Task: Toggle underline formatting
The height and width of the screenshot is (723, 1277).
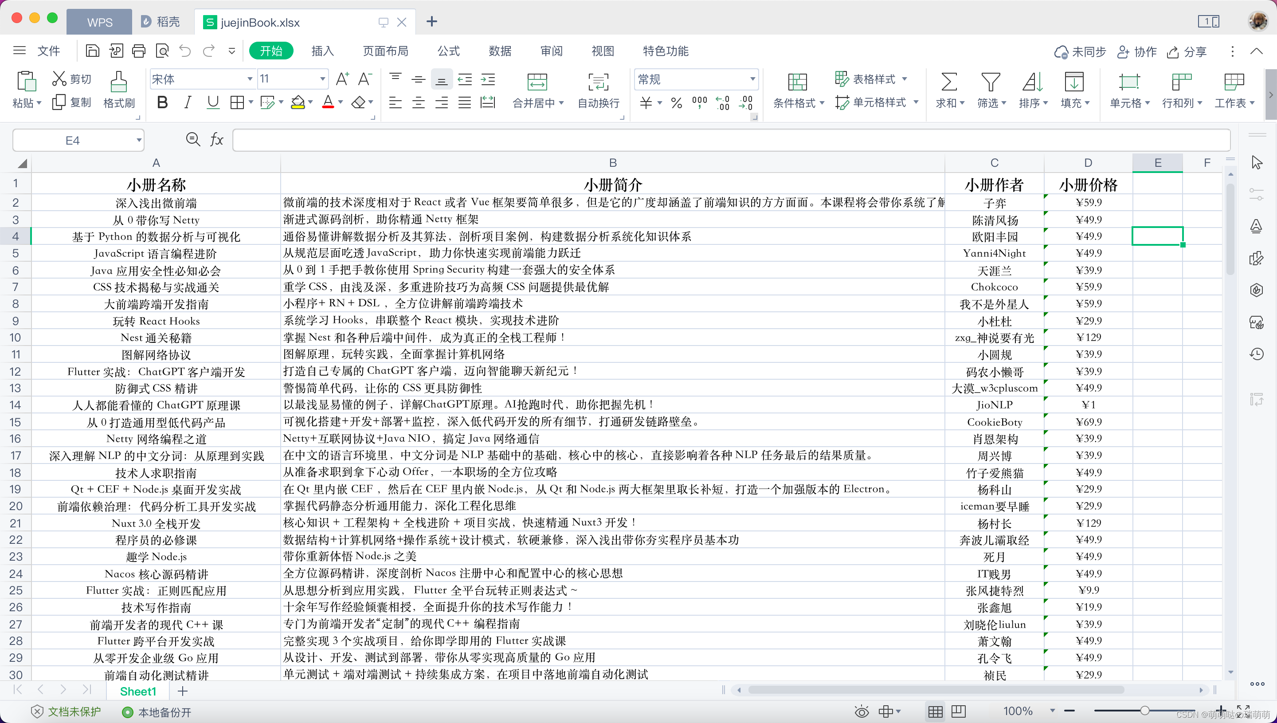Action: pyautogui.click(x=213, y=102)
